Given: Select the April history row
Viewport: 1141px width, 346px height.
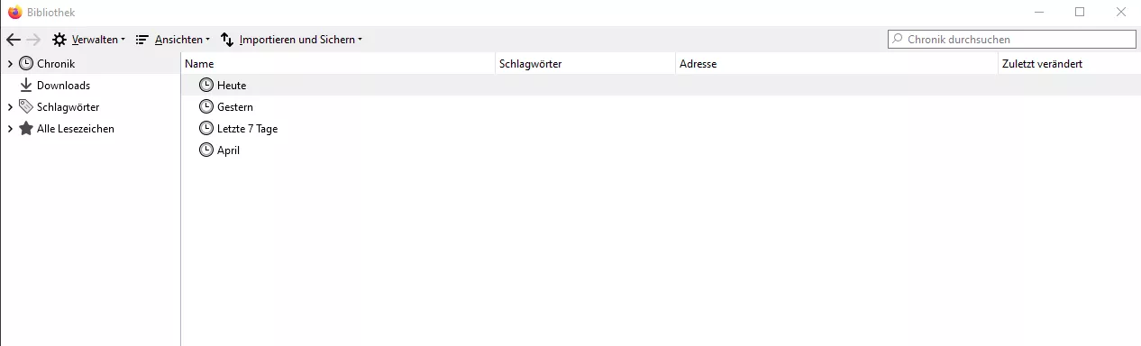Looking at the screenshot, I should [x=661, y=150].
